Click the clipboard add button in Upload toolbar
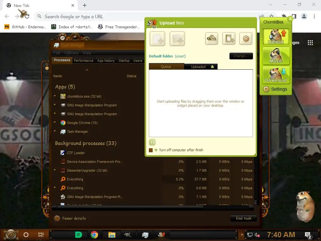This screenshot has width=321, height=241. (229, 38)
